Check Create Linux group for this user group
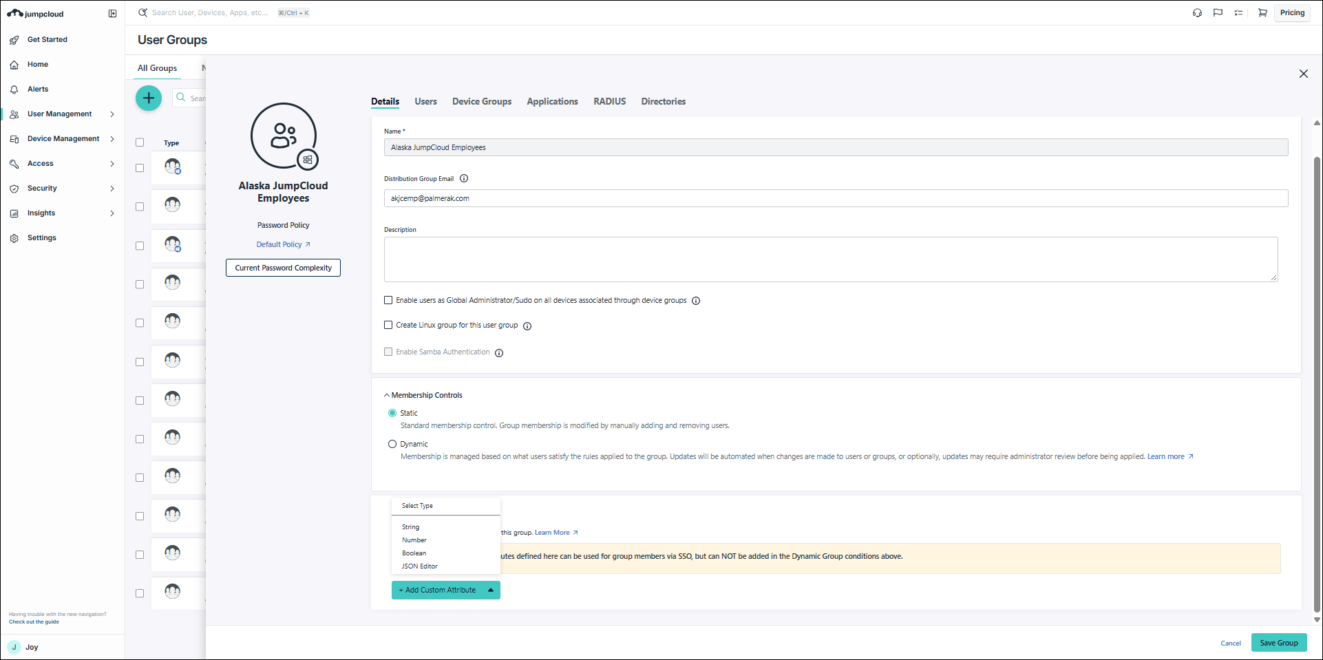This screenshot has width=1323, height=660. (388, 326)
